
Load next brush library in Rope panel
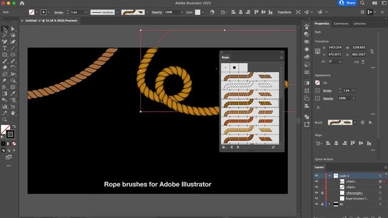click(238, 147)
